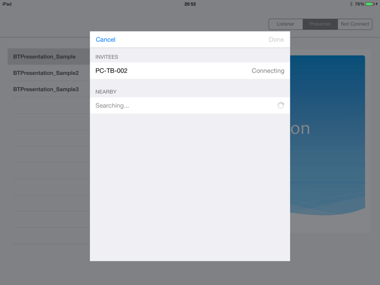Tap the NEARBY section header
Viewport: 380px width, 285px height.
(x=106, y=92)
